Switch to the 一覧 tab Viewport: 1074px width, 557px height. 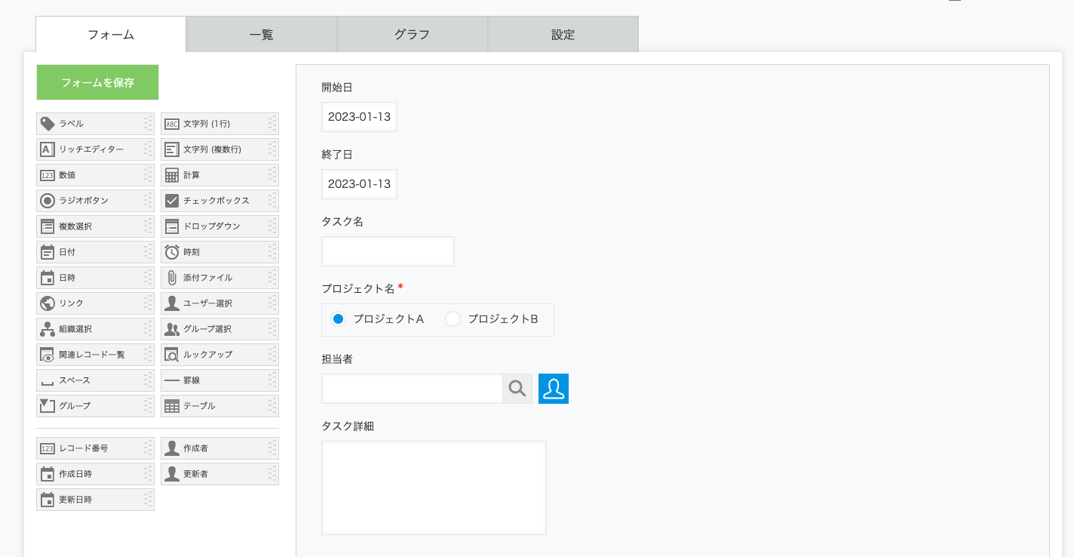pyautogui.click(x=261, y=35)
